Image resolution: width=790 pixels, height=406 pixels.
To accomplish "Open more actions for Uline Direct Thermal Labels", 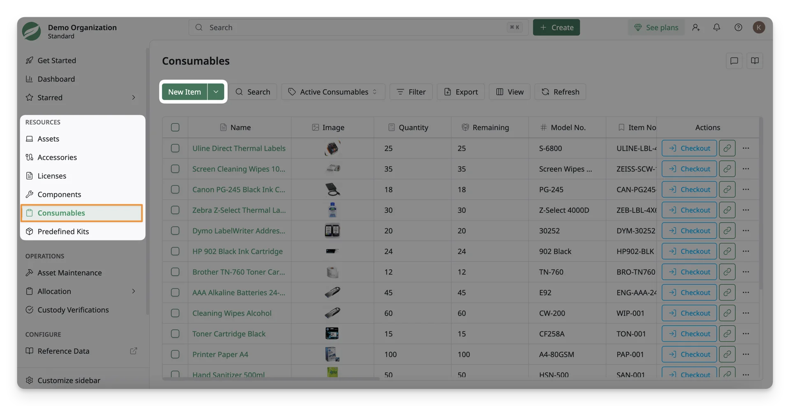I will click(x=746, y=148).
